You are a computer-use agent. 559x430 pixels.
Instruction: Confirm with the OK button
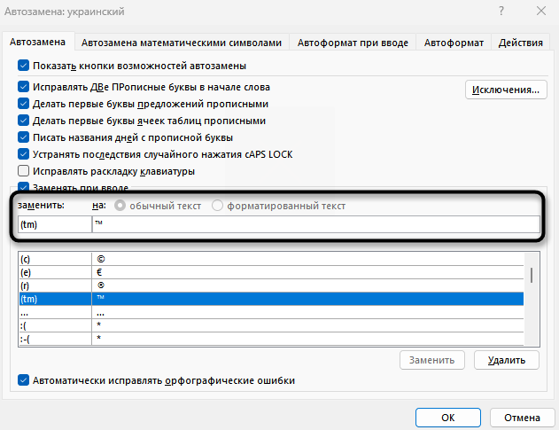[447, 418]
